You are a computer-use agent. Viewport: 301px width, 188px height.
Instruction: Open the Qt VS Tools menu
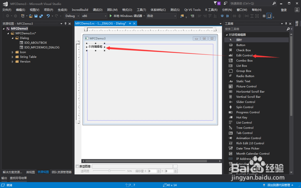[x=192, y=10]
